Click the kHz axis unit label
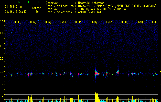This screenshot has height=102, width=161. click(2, 21)
